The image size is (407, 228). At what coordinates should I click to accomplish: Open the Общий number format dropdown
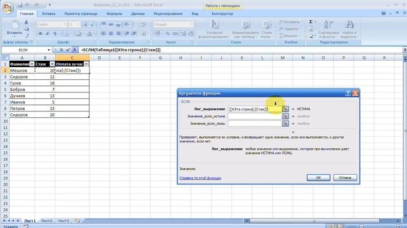[191, 25]
